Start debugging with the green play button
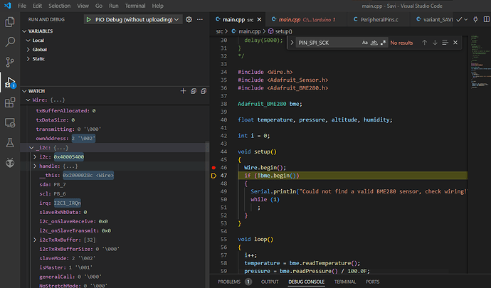 [89, 19]
